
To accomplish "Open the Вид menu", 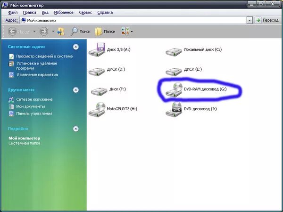I will pos(45,12).
